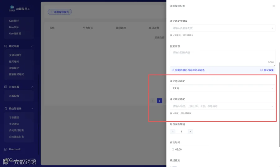This screenshot has width=280, height=167.
Task: Open Deepseek menu entry
Action: (15, 149)
